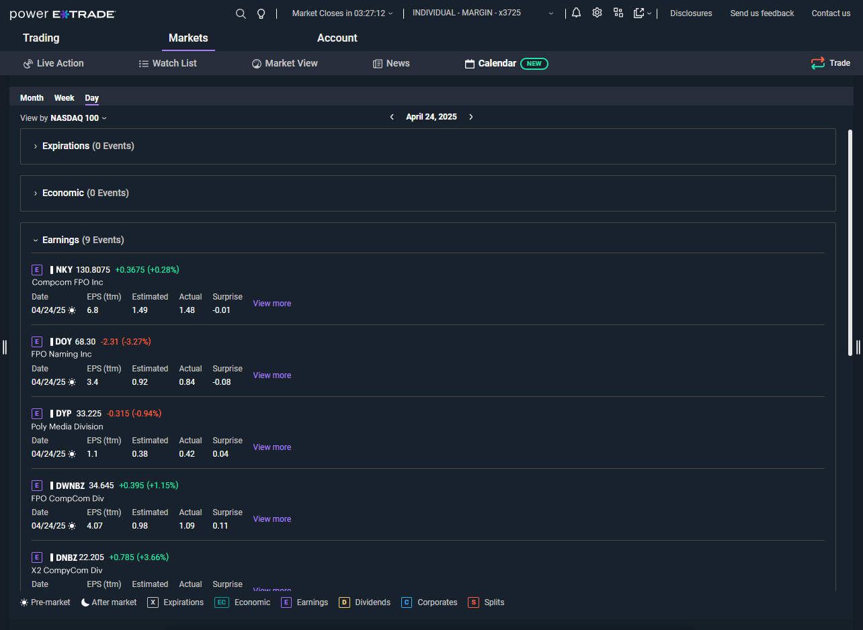
Task: Click the NEW badge next to Calendar
Action: [x=534, y=64]
